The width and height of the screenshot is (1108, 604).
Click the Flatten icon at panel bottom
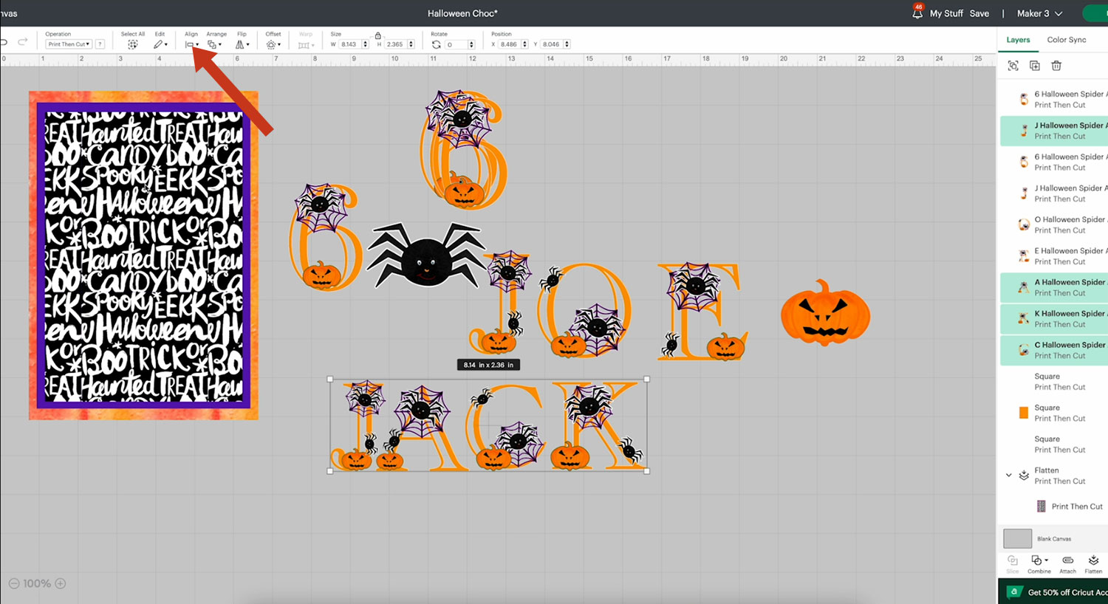click(1093, 561)
